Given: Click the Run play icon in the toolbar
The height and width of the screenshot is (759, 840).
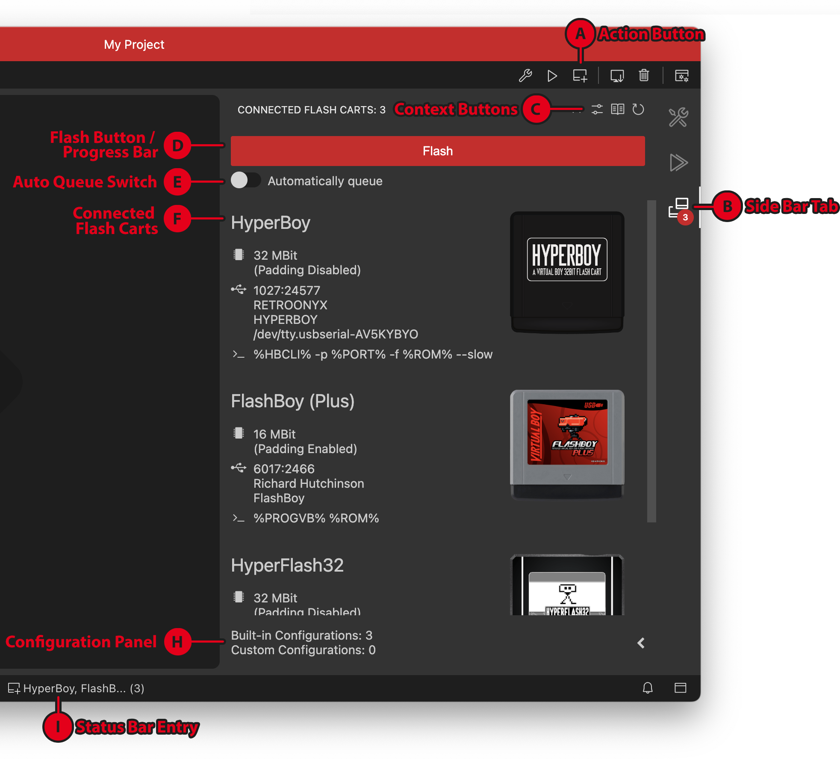Looking at the screenshot, I should click(x=552, y=76).
